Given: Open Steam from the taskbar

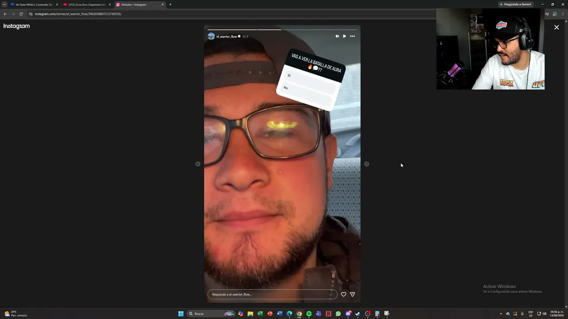Looking at the screenshot, I should tap(358, 314).
